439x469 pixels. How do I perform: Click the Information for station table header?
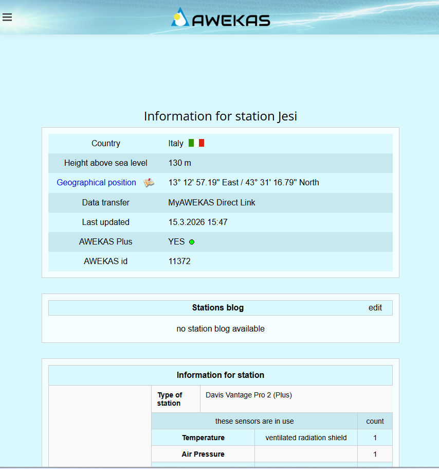point(220,375)
